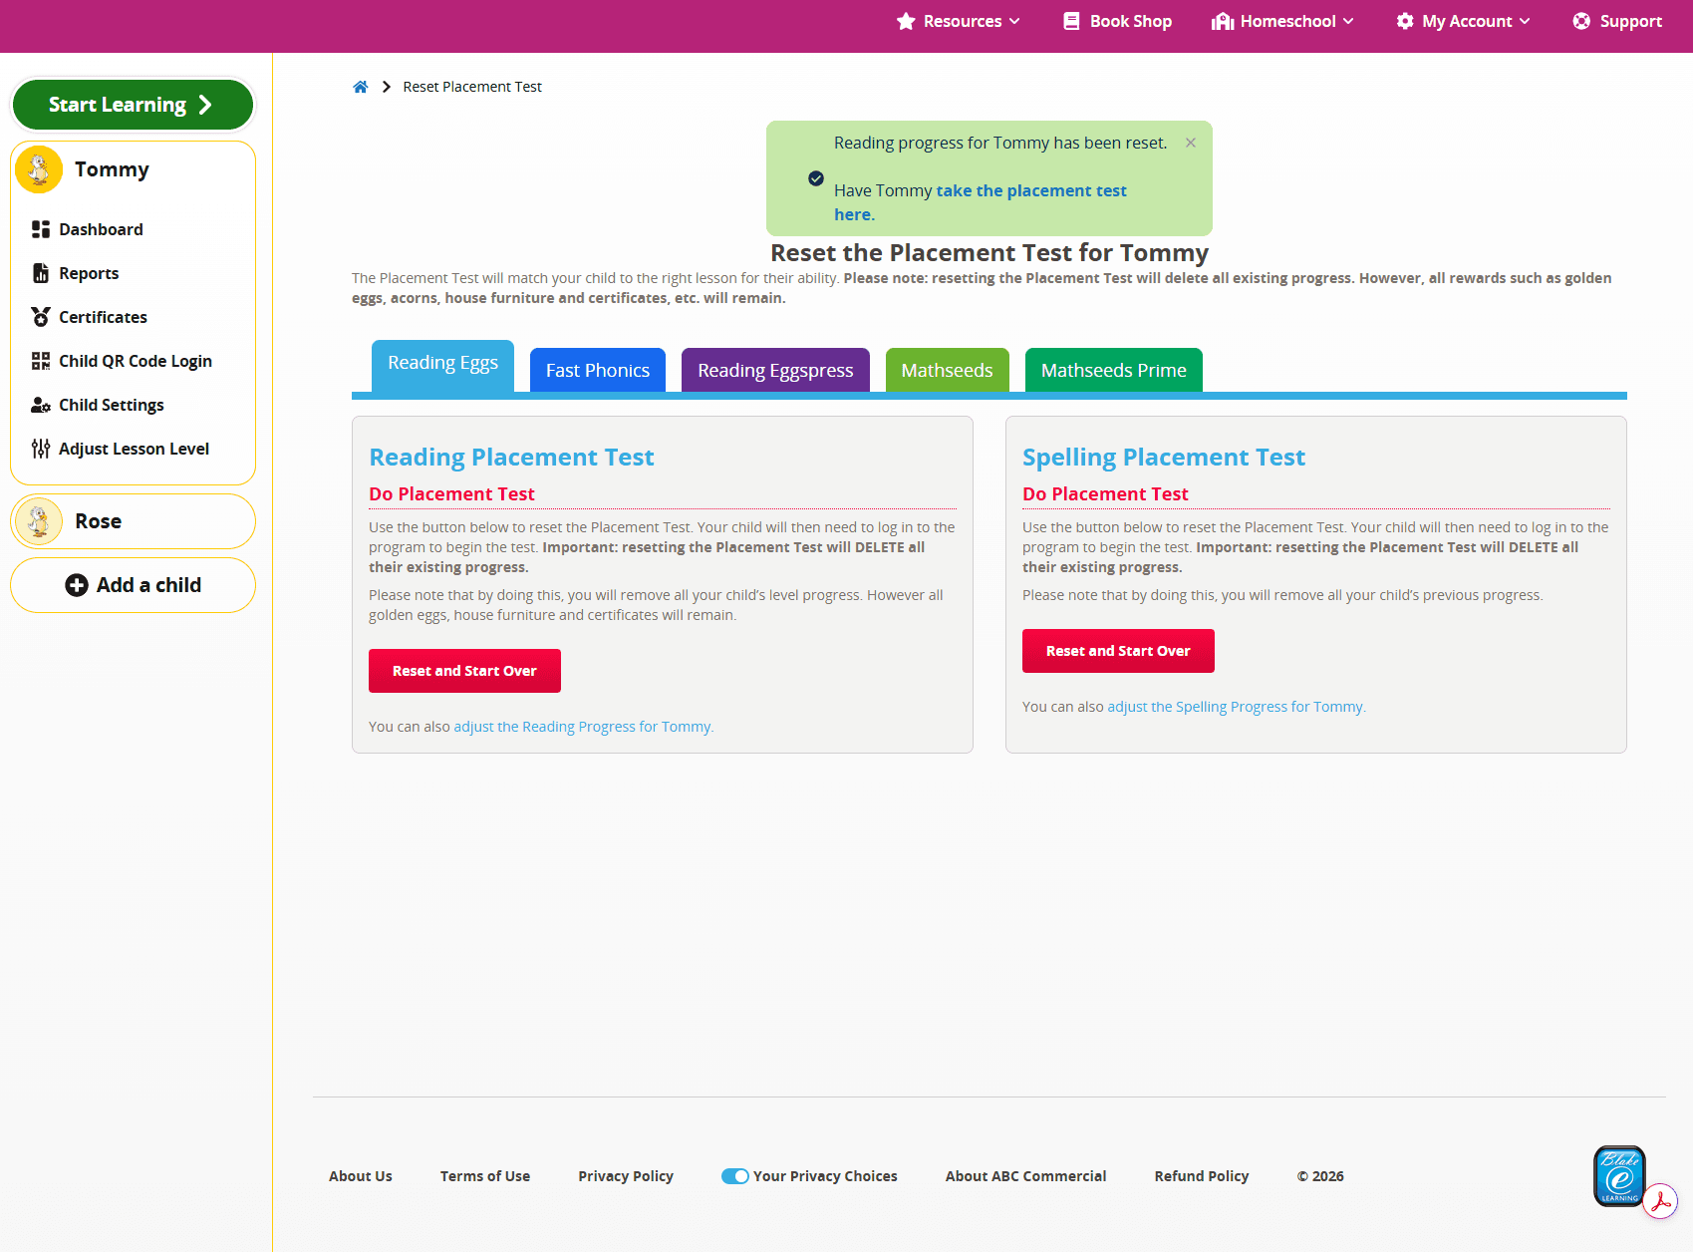1693x1252 pixels.
Task: Click Tommy's avatar icon
Action: [x=39, y=169]
